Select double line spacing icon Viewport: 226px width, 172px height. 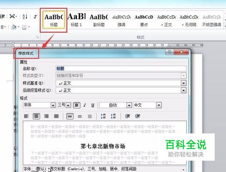coord(90,116)
